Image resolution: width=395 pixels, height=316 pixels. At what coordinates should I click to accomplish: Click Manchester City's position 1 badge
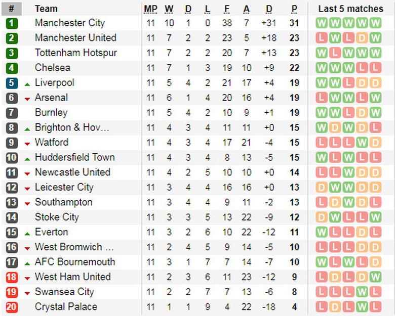click(x=12, y=23)
